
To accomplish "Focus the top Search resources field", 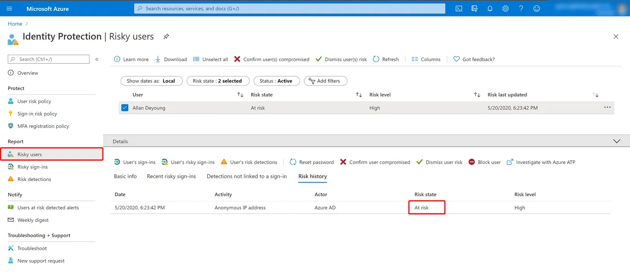I will [x=289, y=9].
